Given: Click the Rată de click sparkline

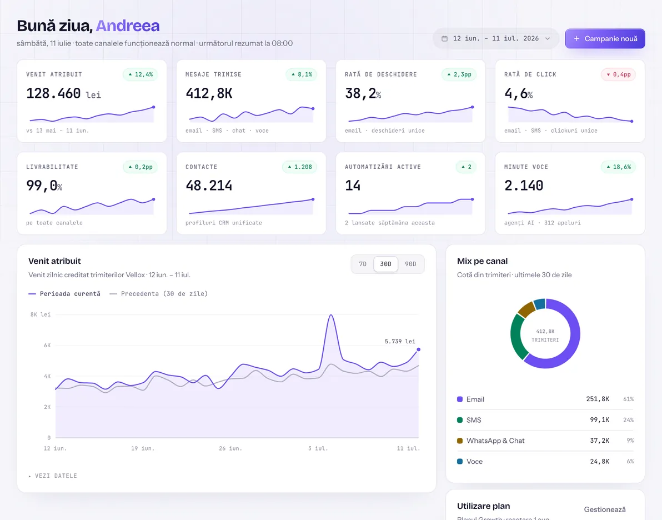Looking at the screenshot, I should [x=570, y=114].
